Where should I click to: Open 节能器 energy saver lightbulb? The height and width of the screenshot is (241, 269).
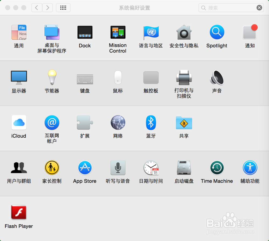click(x=52, y=77)
